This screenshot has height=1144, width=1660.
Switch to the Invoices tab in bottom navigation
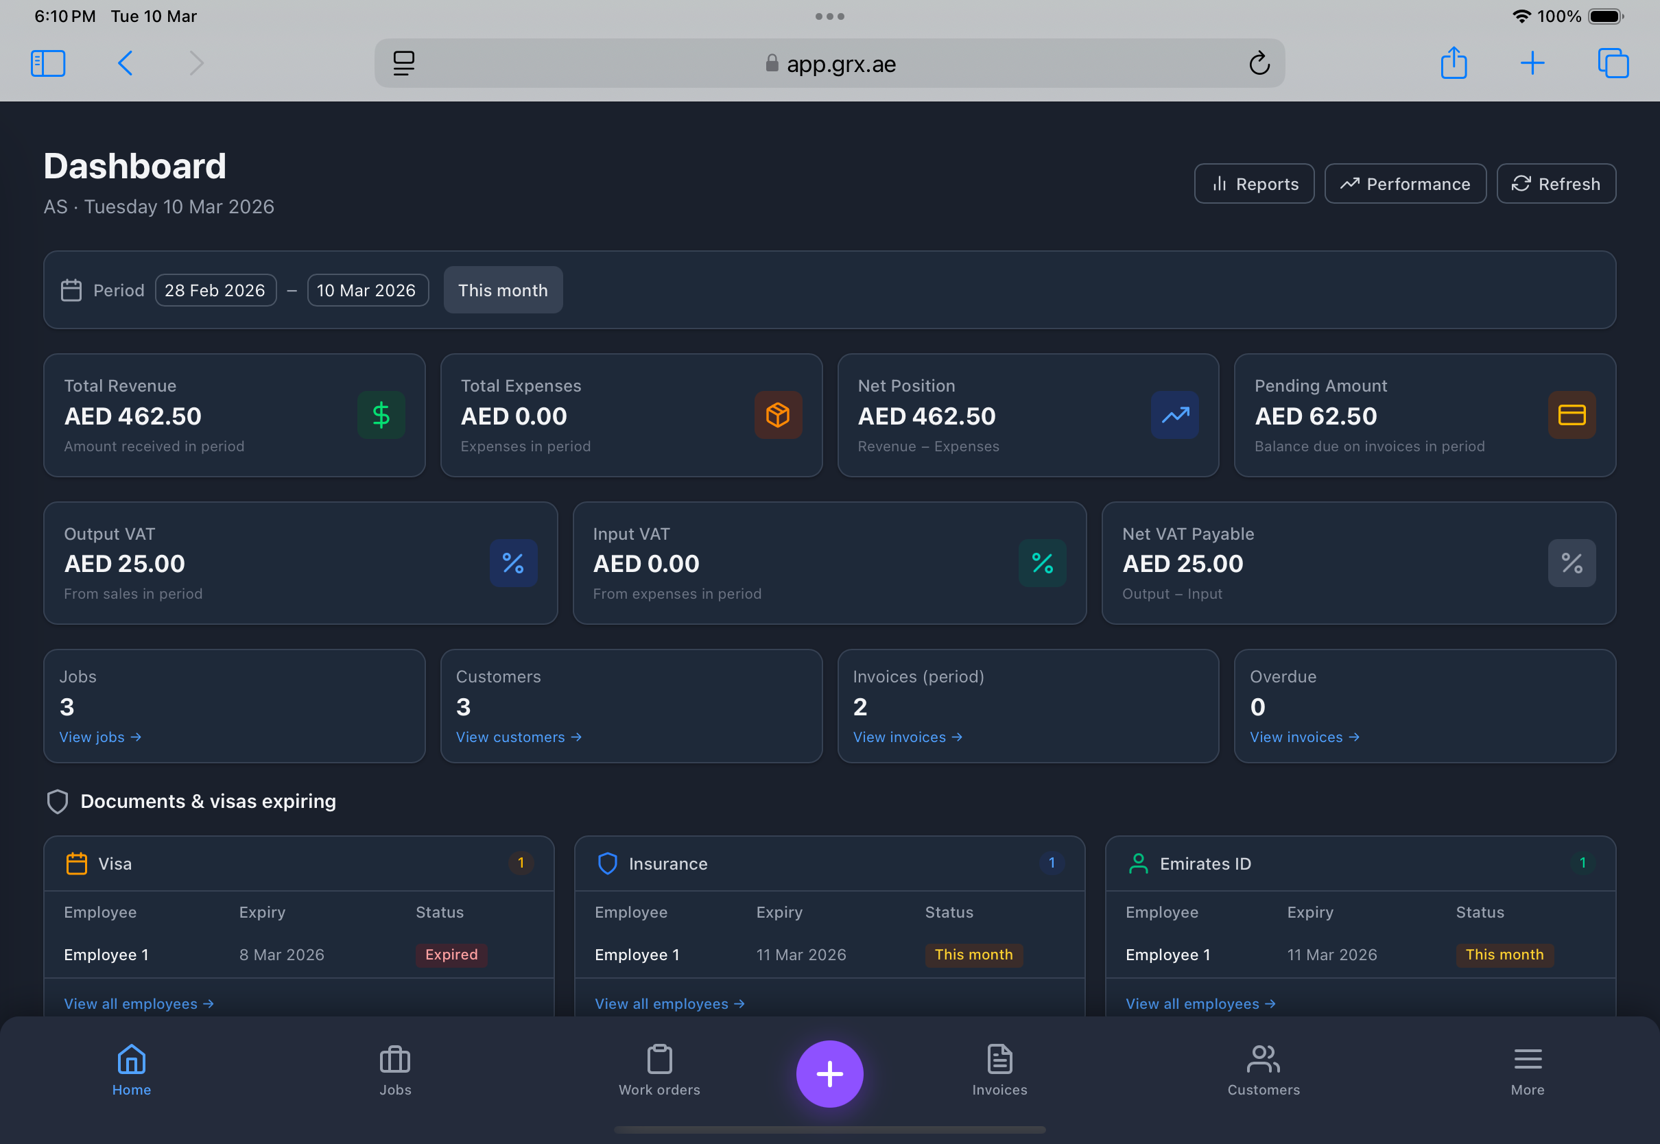pos(999,1071)
